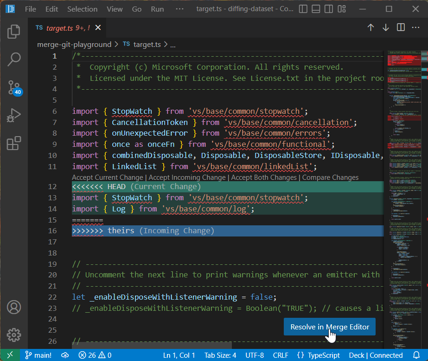Open the remote window indicator in status bar
Screen dimensions: 428x361
point(9,355)
